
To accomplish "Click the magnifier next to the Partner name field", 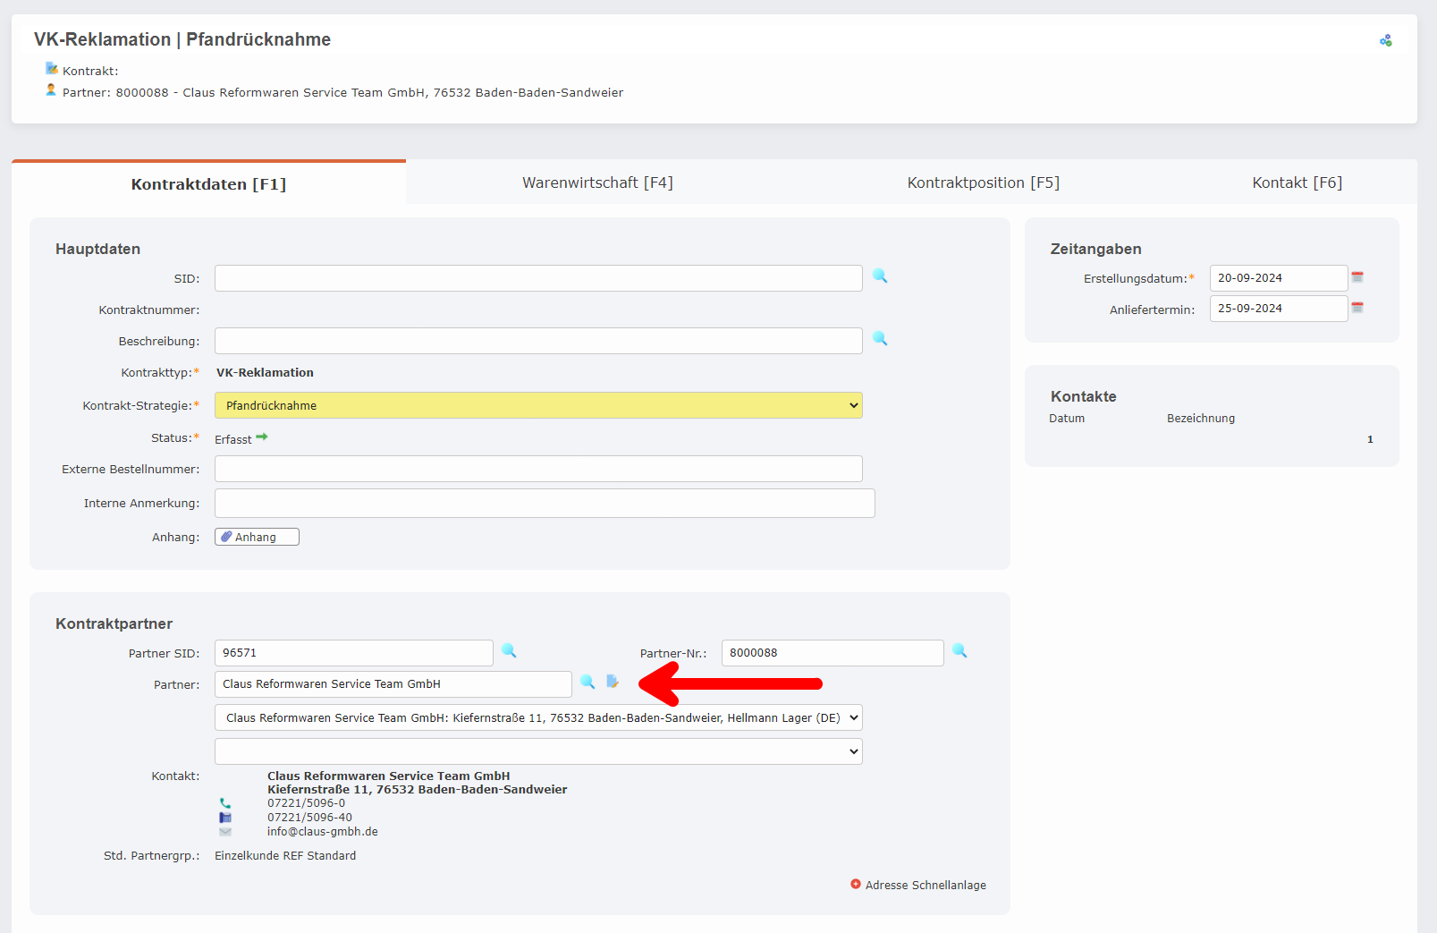I will coord(587,683).
